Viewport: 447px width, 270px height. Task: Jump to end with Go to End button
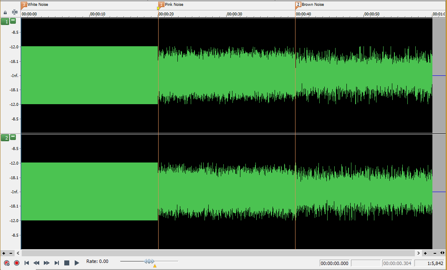(57, 263)
